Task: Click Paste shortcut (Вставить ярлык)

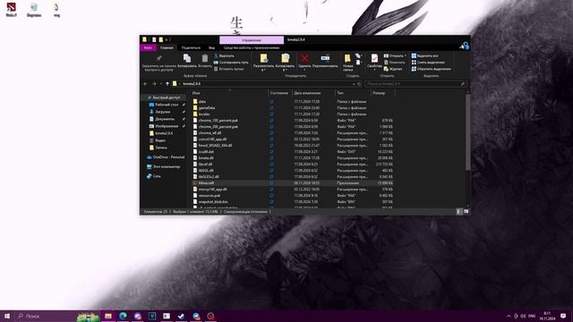Action: coord(229,69)
